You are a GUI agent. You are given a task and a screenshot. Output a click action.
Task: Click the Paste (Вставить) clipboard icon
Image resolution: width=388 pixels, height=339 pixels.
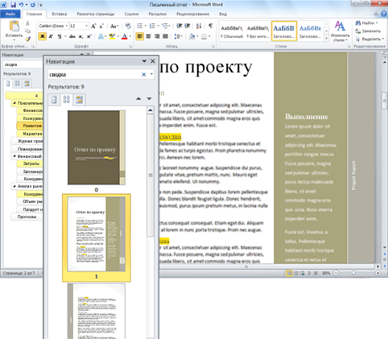(x=14, y=26)
